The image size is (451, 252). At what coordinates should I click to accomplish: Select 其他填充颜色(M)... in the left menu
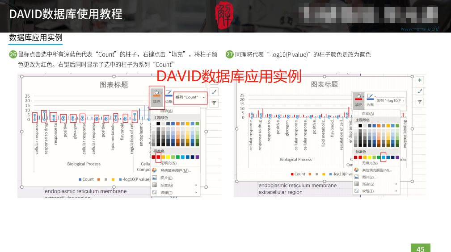[x=176, y=170]
